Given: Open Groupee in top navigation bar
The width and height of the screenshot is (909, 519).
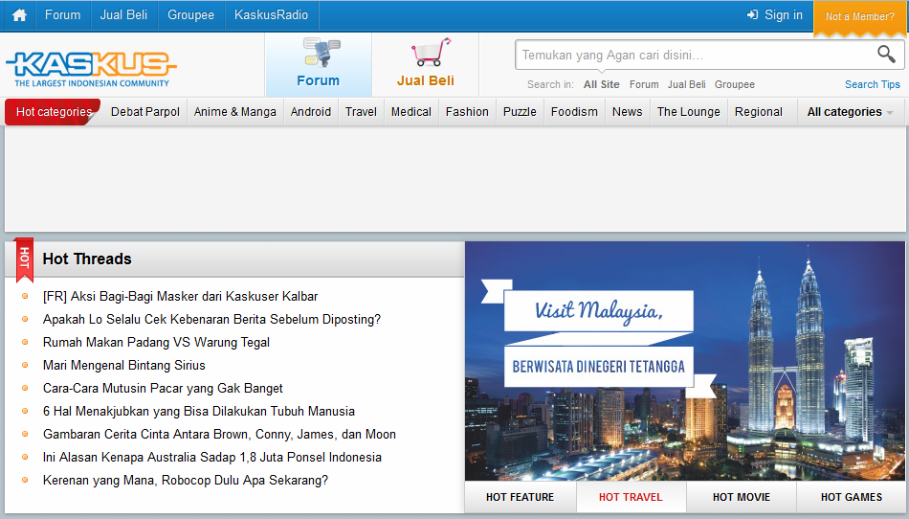Looking at the screenshot, I should [190, 15].
